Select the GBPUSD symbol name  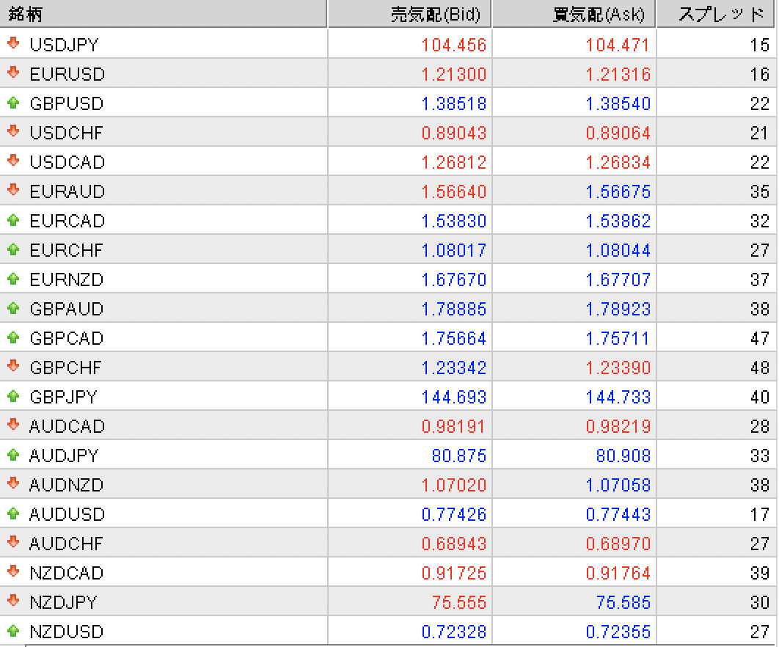click(67, 103)
